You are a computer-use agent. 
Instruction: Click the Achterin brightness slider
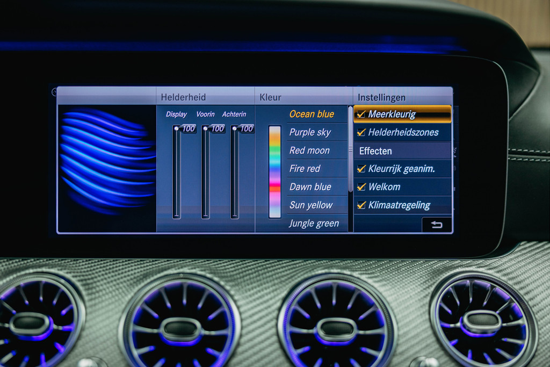click(x=234, y=172)
